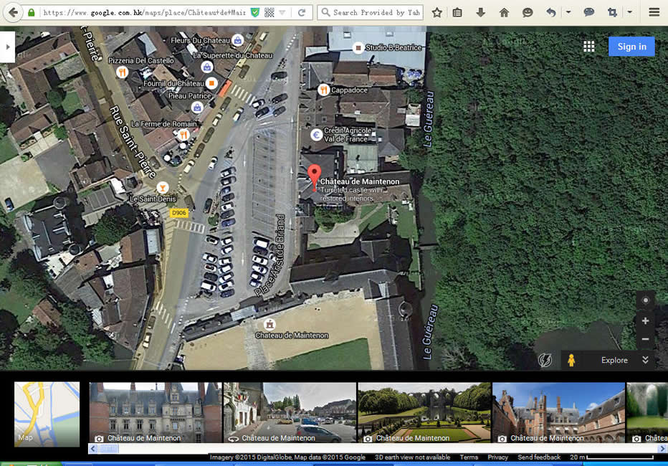Click the Chateau de Maintenon museum marker
The width and height of the screenshot is (668, 466).
pos(269,325)
